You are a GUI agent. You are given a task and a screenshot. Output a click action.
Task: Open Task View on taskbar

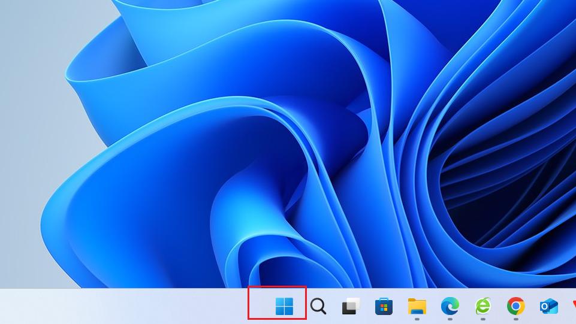click(x=351, y=306)
